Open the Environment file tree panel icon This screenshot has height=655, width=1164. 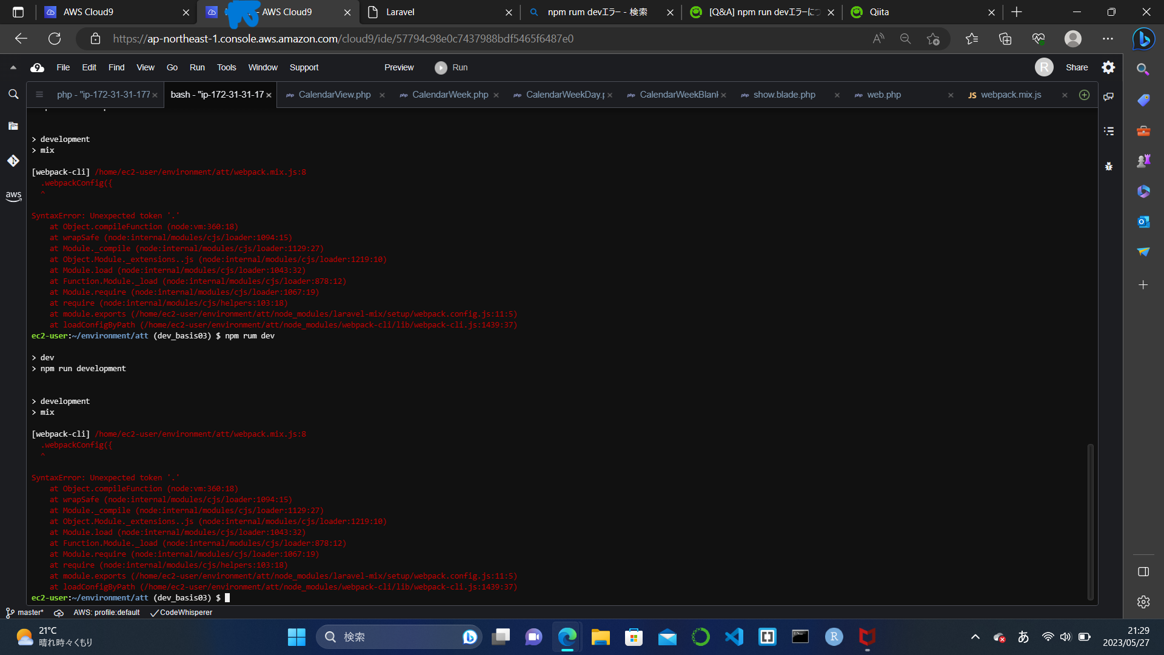[x=13, y=126]
